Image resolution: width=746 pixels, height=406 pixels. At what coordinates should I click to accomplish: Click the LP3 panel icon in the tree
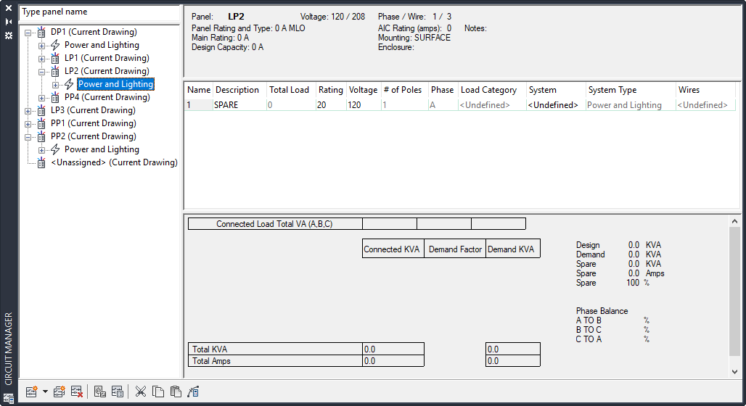pos(41,111)
